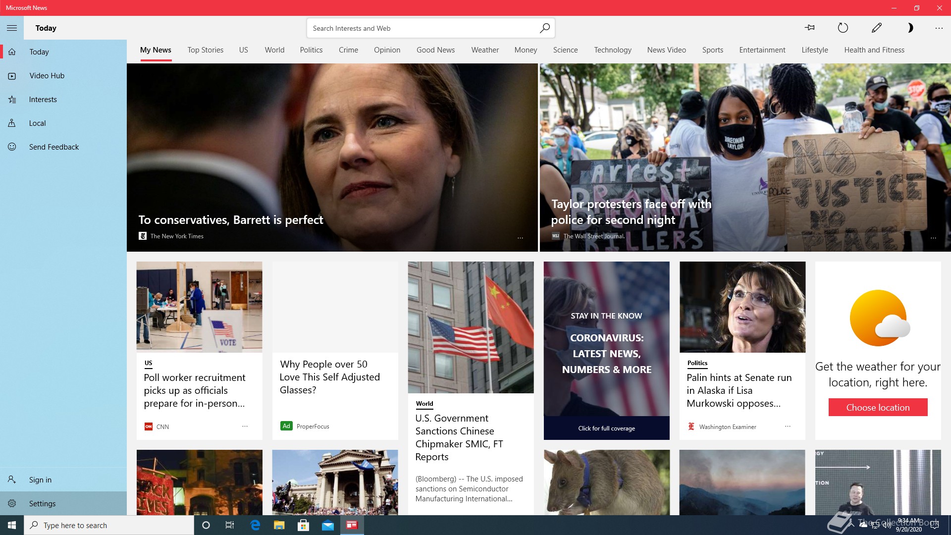Switch to Top Stories tab
The image size is (951, 535).
click(205, 50)
